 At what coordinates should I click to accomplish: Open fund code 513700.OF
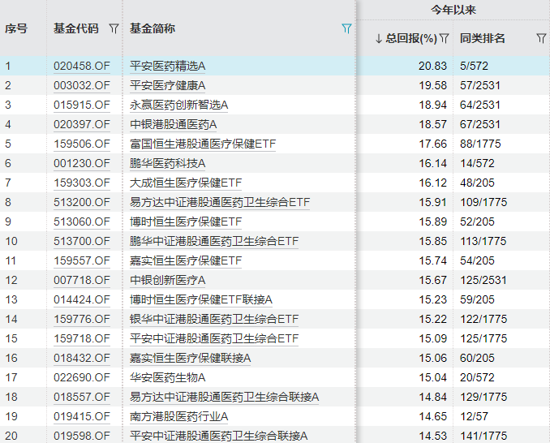click(x=82, y=241)
